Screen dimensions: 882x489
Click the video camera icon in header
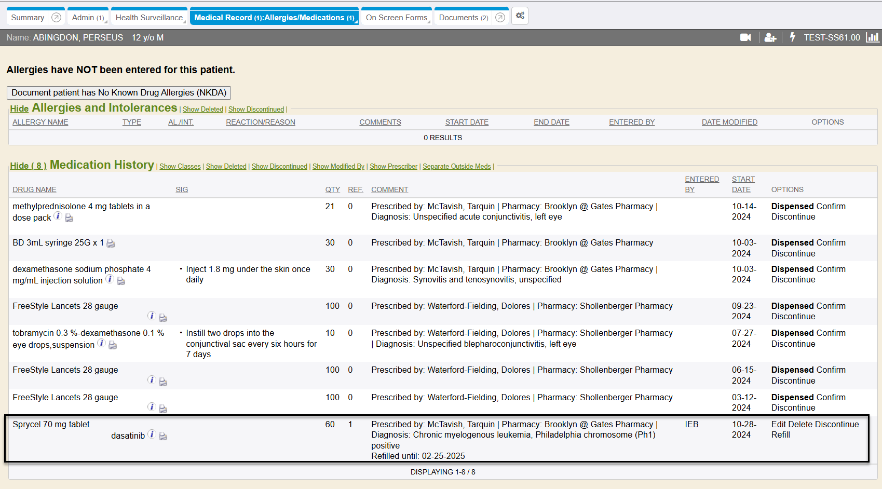(x=745, y=37)
